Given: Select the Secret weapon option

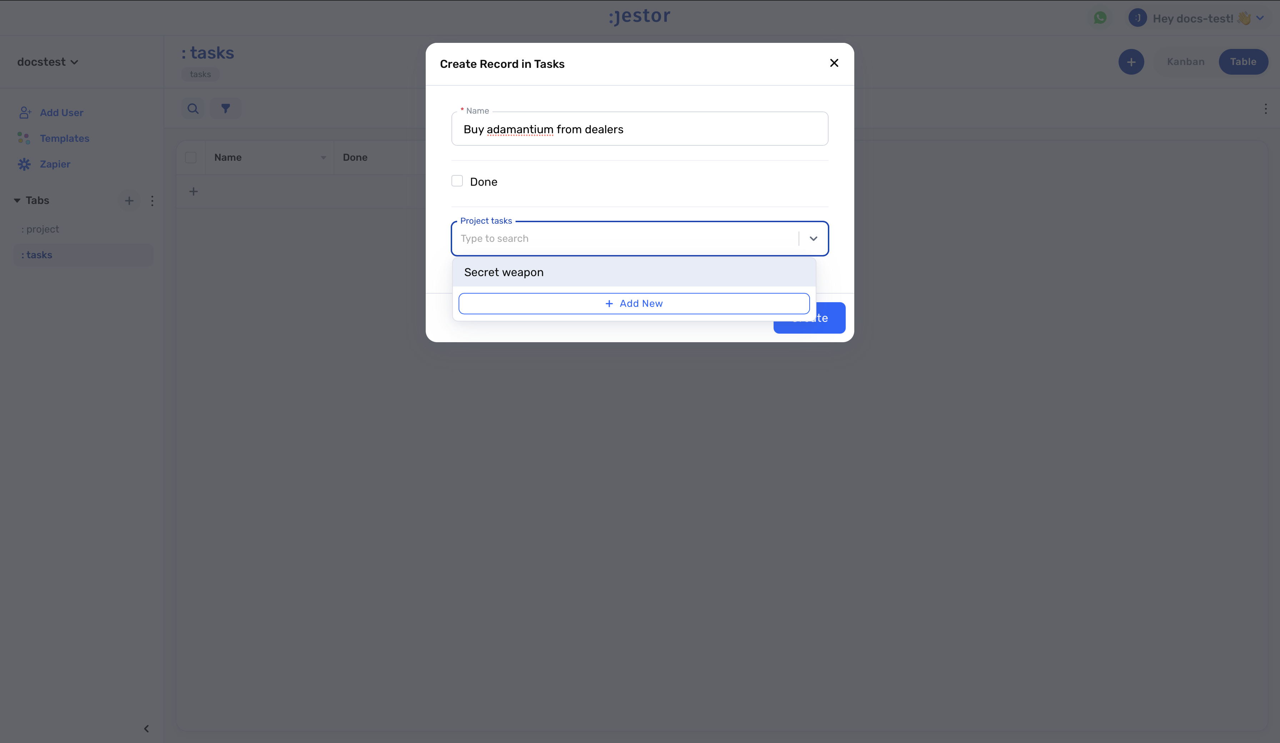Looking at the screenshot, I should coord(634,273).
